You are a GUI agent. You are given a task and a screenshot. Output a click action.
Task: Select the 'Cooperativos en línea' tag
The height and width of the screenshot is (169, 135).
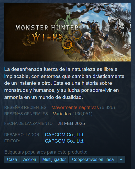93,159
